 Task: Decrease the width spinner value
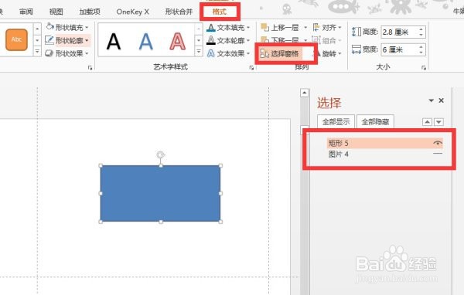[421, 53]
